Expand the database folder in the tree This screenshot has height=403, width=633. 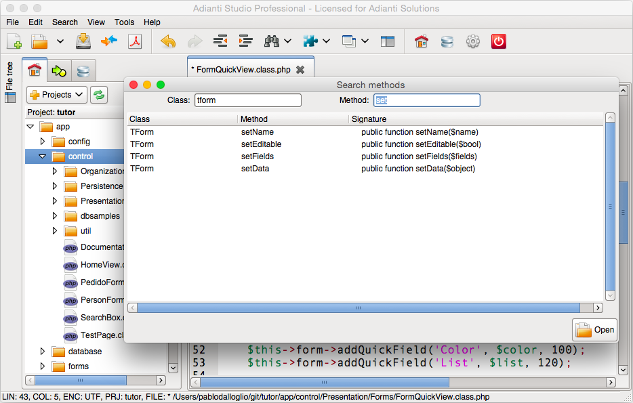(43, 352)
